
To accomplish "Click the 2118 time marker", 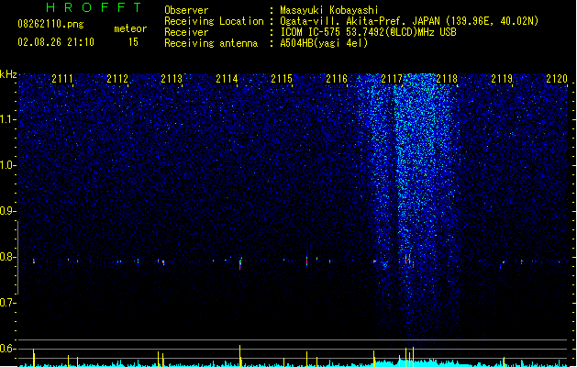I will coord(447,79).
